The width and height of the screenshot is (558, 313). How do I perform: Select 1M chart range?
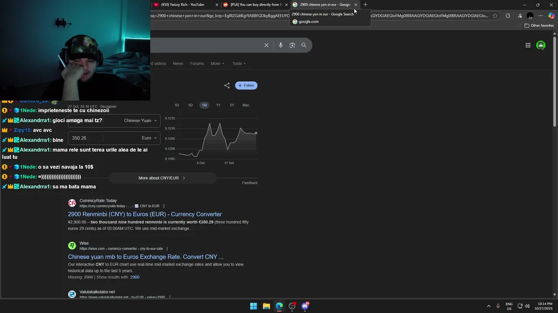click(204, 105)
